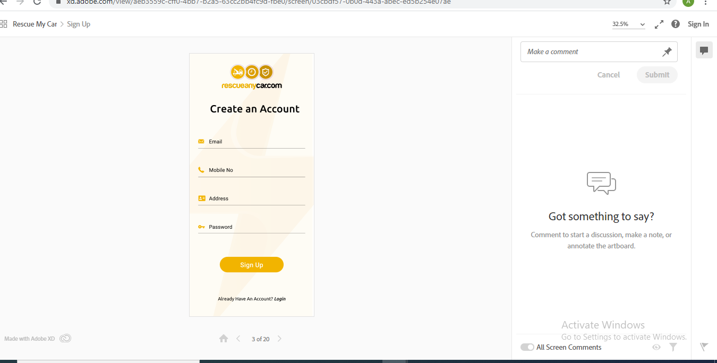Click the Create an Account heading

tap(255, 109)
